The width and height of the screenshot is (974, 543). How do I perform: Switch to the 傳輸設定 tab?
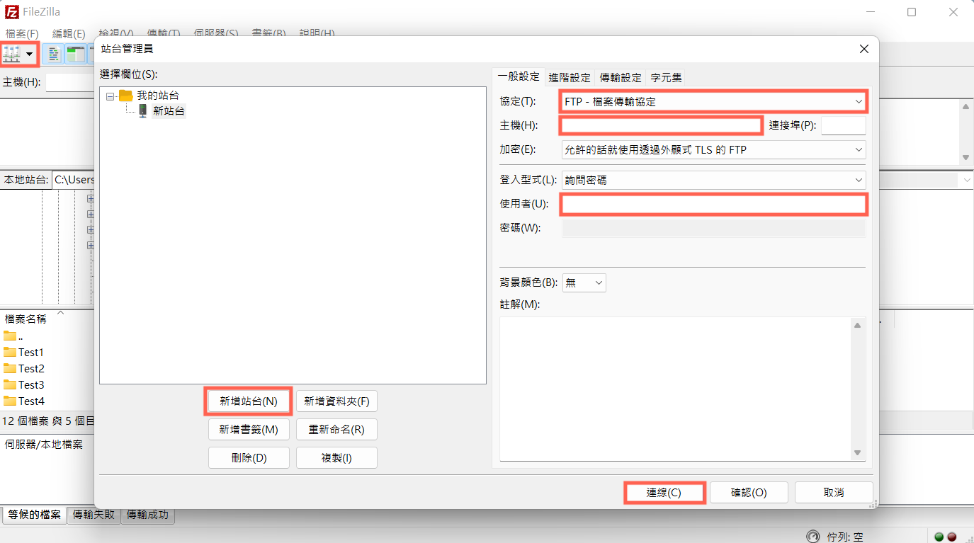click(621, 78)
